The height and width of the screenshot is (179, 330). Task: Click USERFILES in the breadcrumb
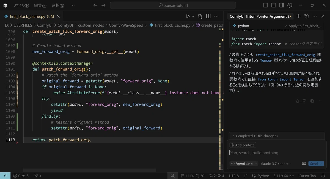point(23,25)
